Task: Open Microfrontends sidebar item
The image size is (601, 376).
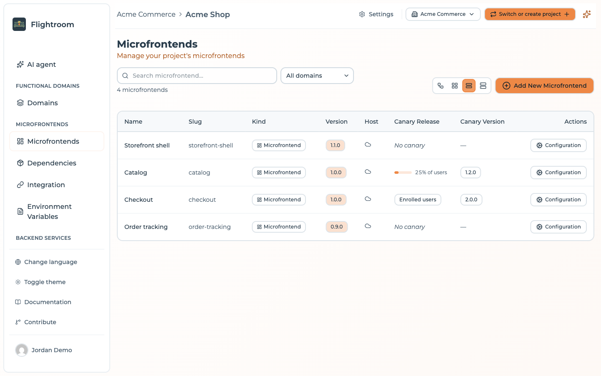Action: click(57, 141)
